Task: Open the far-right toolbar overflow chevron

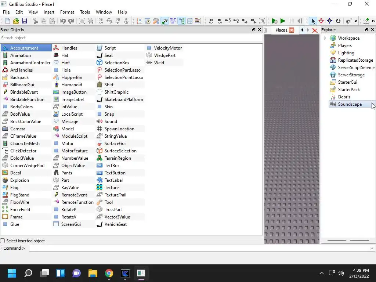Action: pos(373,21)
